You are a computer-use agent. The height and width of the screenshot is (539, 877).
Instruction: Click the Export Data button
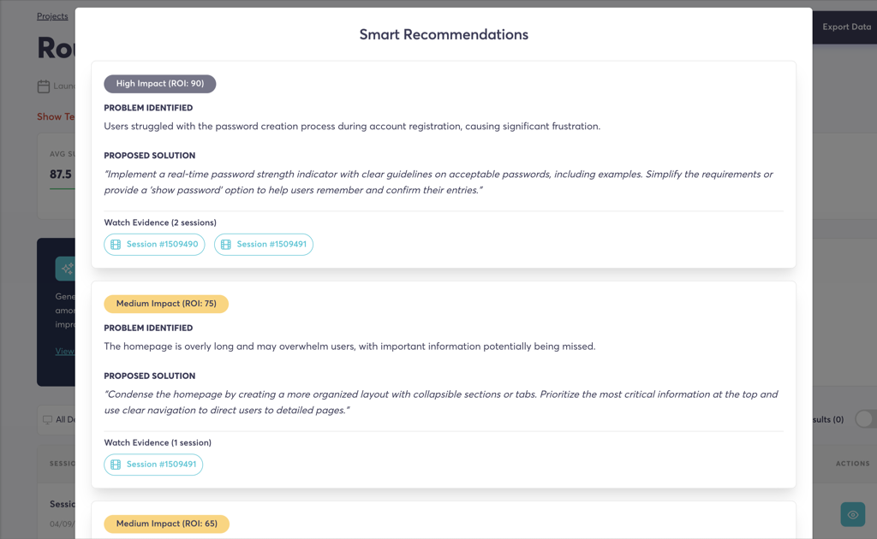tap(846, 27)
